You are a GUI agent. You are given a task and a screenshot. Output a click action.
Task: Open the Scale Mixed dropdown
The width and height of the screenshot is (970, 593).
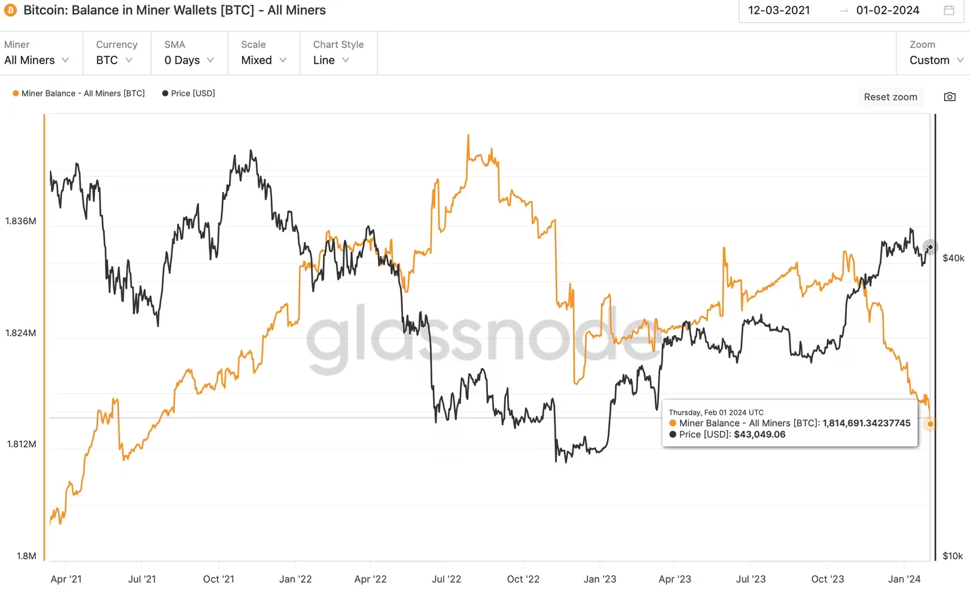[263, 60]
